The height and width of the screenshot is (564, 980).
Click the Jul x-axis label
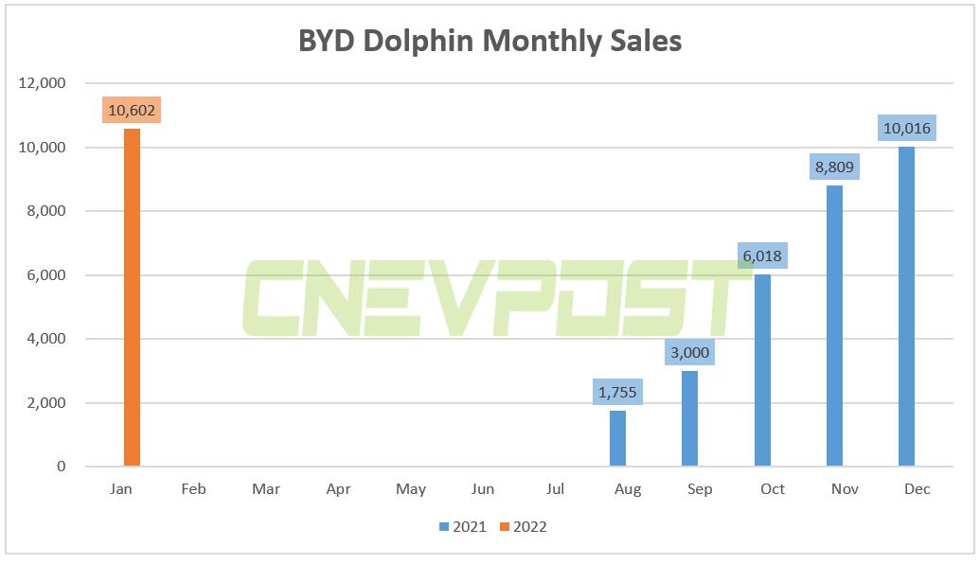(x=554, y=489)
